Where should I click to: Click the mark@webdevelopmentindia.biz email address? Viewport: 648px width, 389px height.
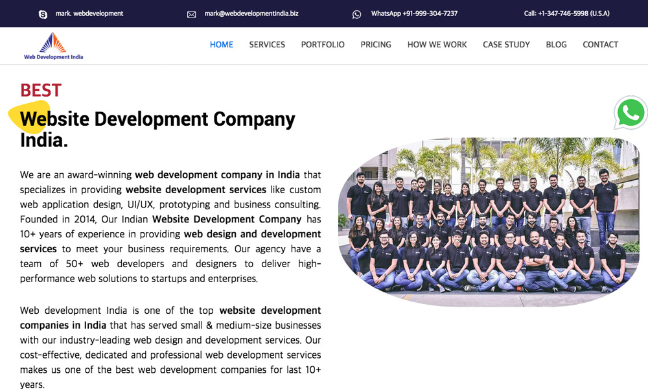251,14
